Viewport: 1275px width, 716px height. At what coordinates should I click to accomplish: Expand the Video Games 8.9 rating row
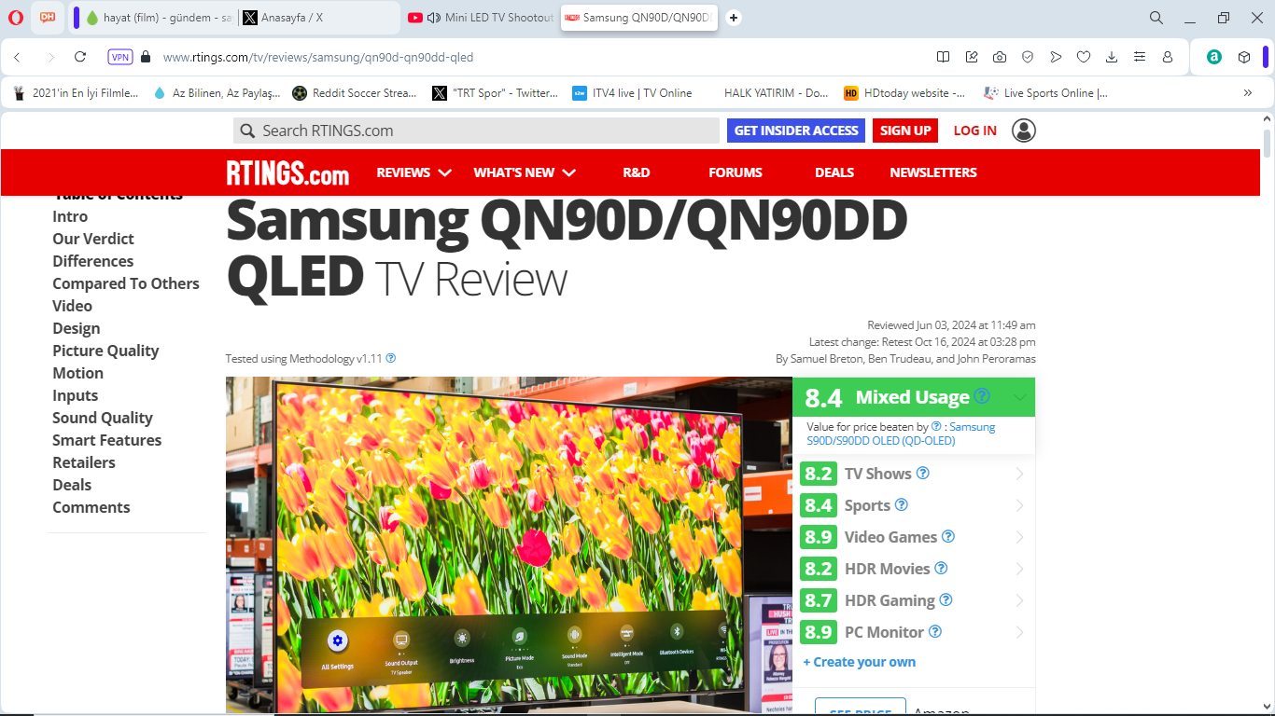[914, 537]
